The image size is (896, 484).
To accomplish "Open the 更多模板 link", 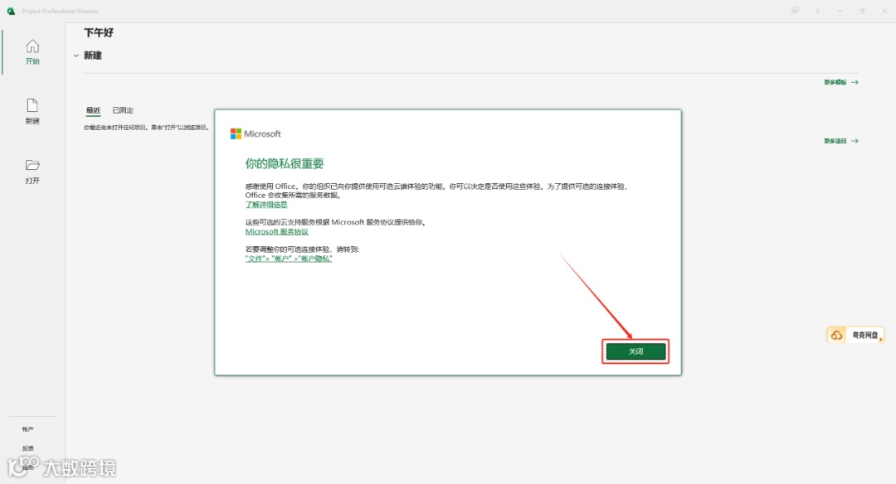I will pos(840,82).
